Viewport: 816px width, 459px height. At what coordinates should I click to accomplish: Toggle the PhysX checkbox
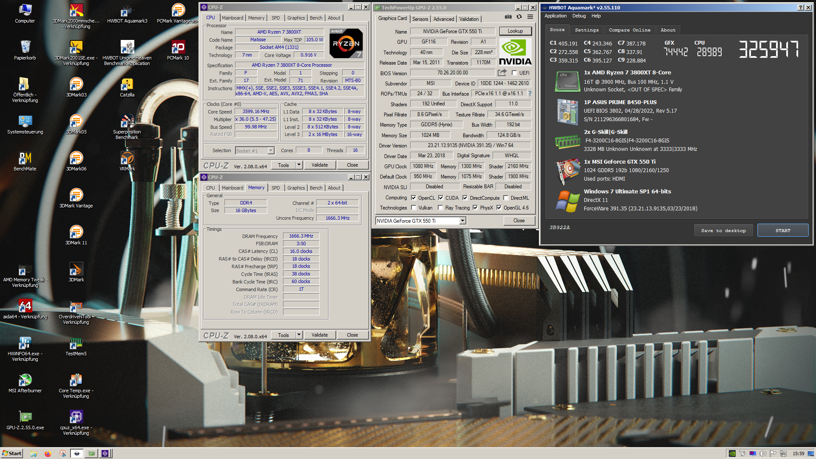click(475, 208)
